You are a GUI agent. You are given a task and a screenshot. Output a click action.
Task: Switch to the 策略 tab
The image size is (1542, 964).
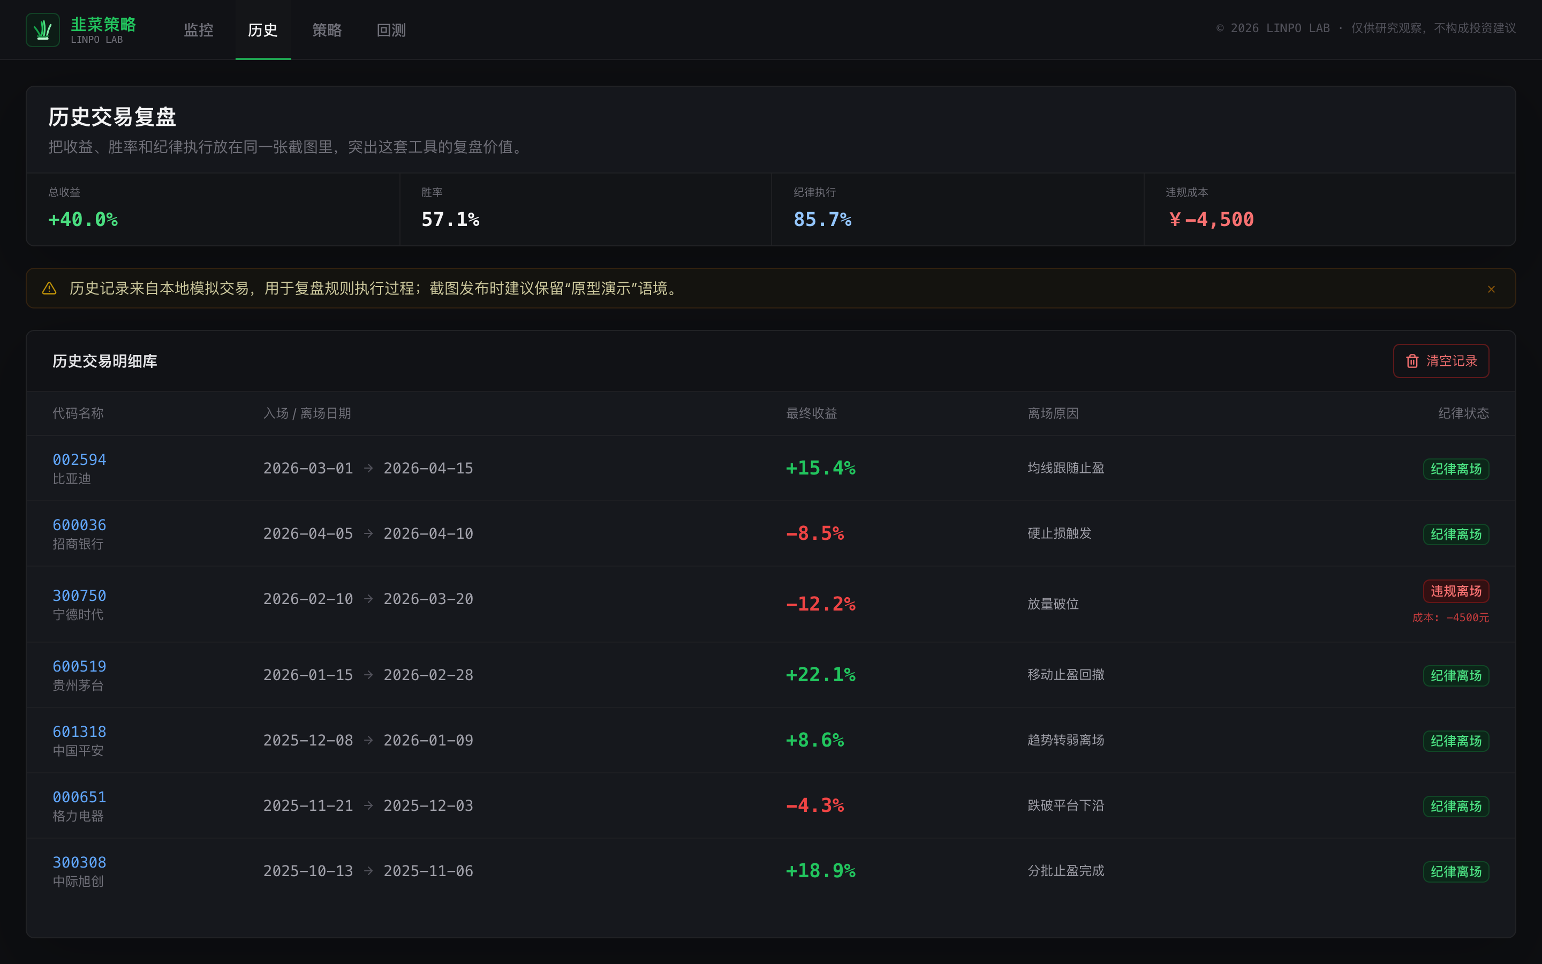(327, 30)
